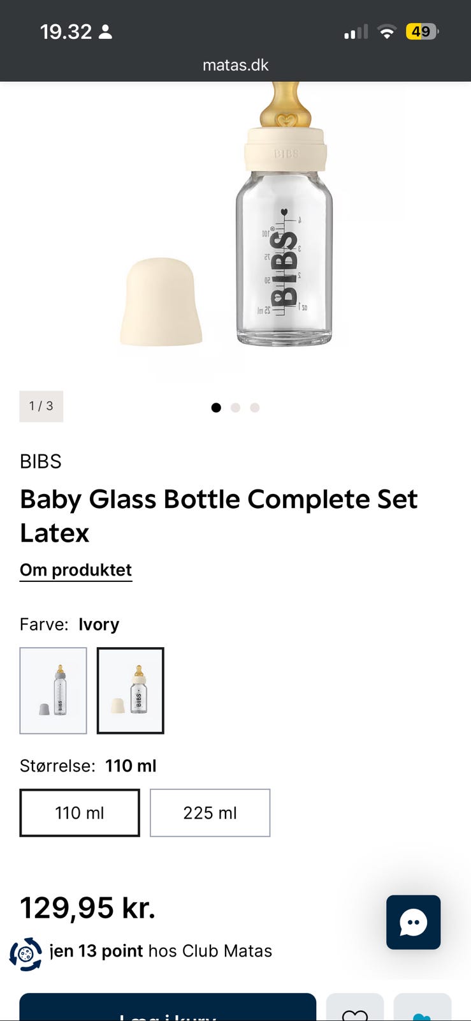Tap the cellular signal bars
The width and height of the screenshot is (471, 1021).
[x=356, y=32]
